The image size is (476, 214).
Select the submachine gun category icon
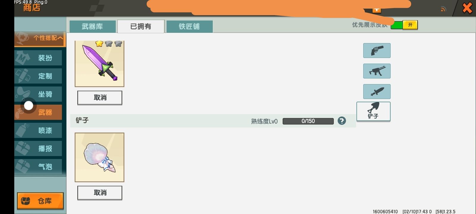click(x=377, y=71)
